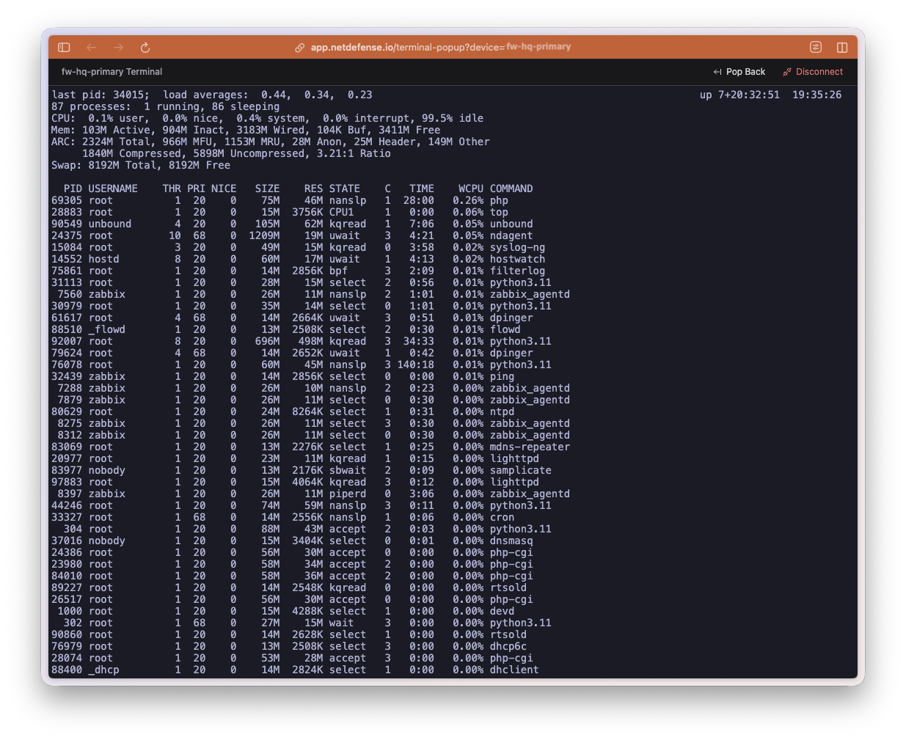Click the split view icon at top right

pyautogui.click(x=842, y=48)
